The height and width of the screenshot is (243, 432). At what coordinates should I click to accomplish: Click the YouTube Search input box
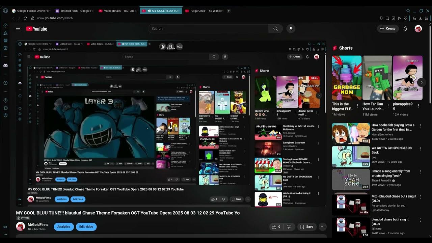[208, 29]
